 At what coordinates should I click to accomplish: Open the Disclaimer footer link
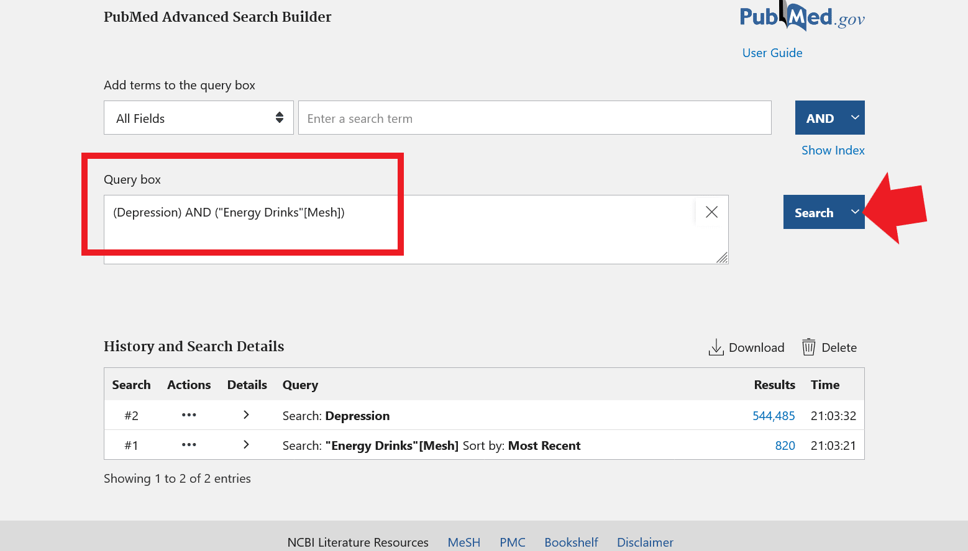point(645,542)
